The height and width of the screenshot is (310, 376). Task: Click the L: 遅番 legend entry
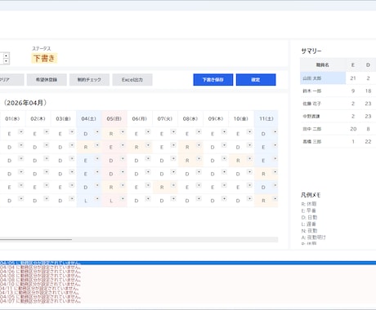pyautogui.click(x=308, y=224)
